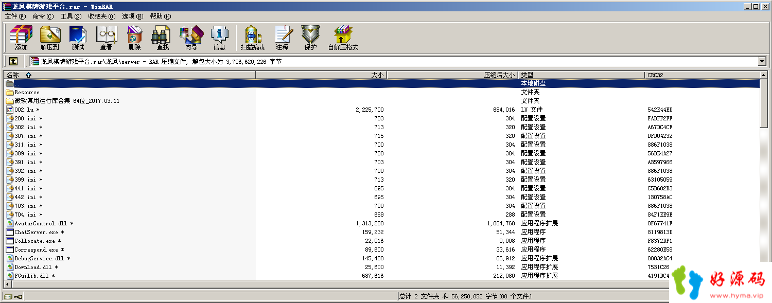Click the 200.ini file icon
Viewport: 772px width, 303px height.
(10, 118)
